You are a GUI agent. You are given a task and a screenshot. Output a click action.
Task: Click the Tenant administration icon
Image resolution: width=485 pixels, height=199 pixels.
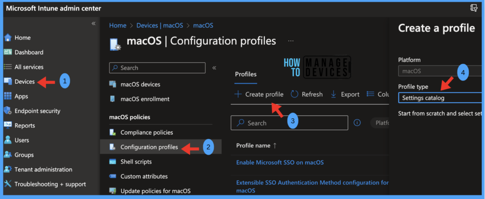(8, 169)
